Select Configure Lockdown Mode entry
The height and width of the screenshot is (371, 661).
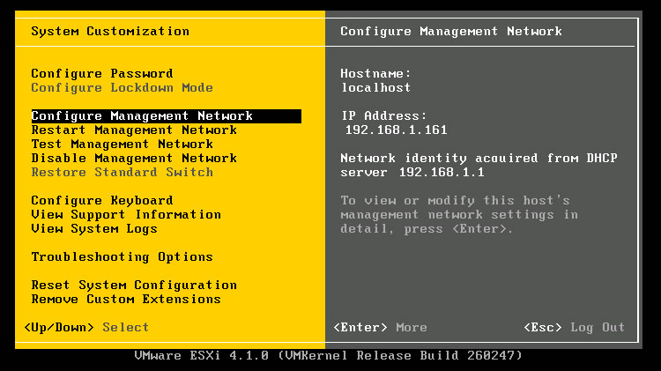pos(122,88)
